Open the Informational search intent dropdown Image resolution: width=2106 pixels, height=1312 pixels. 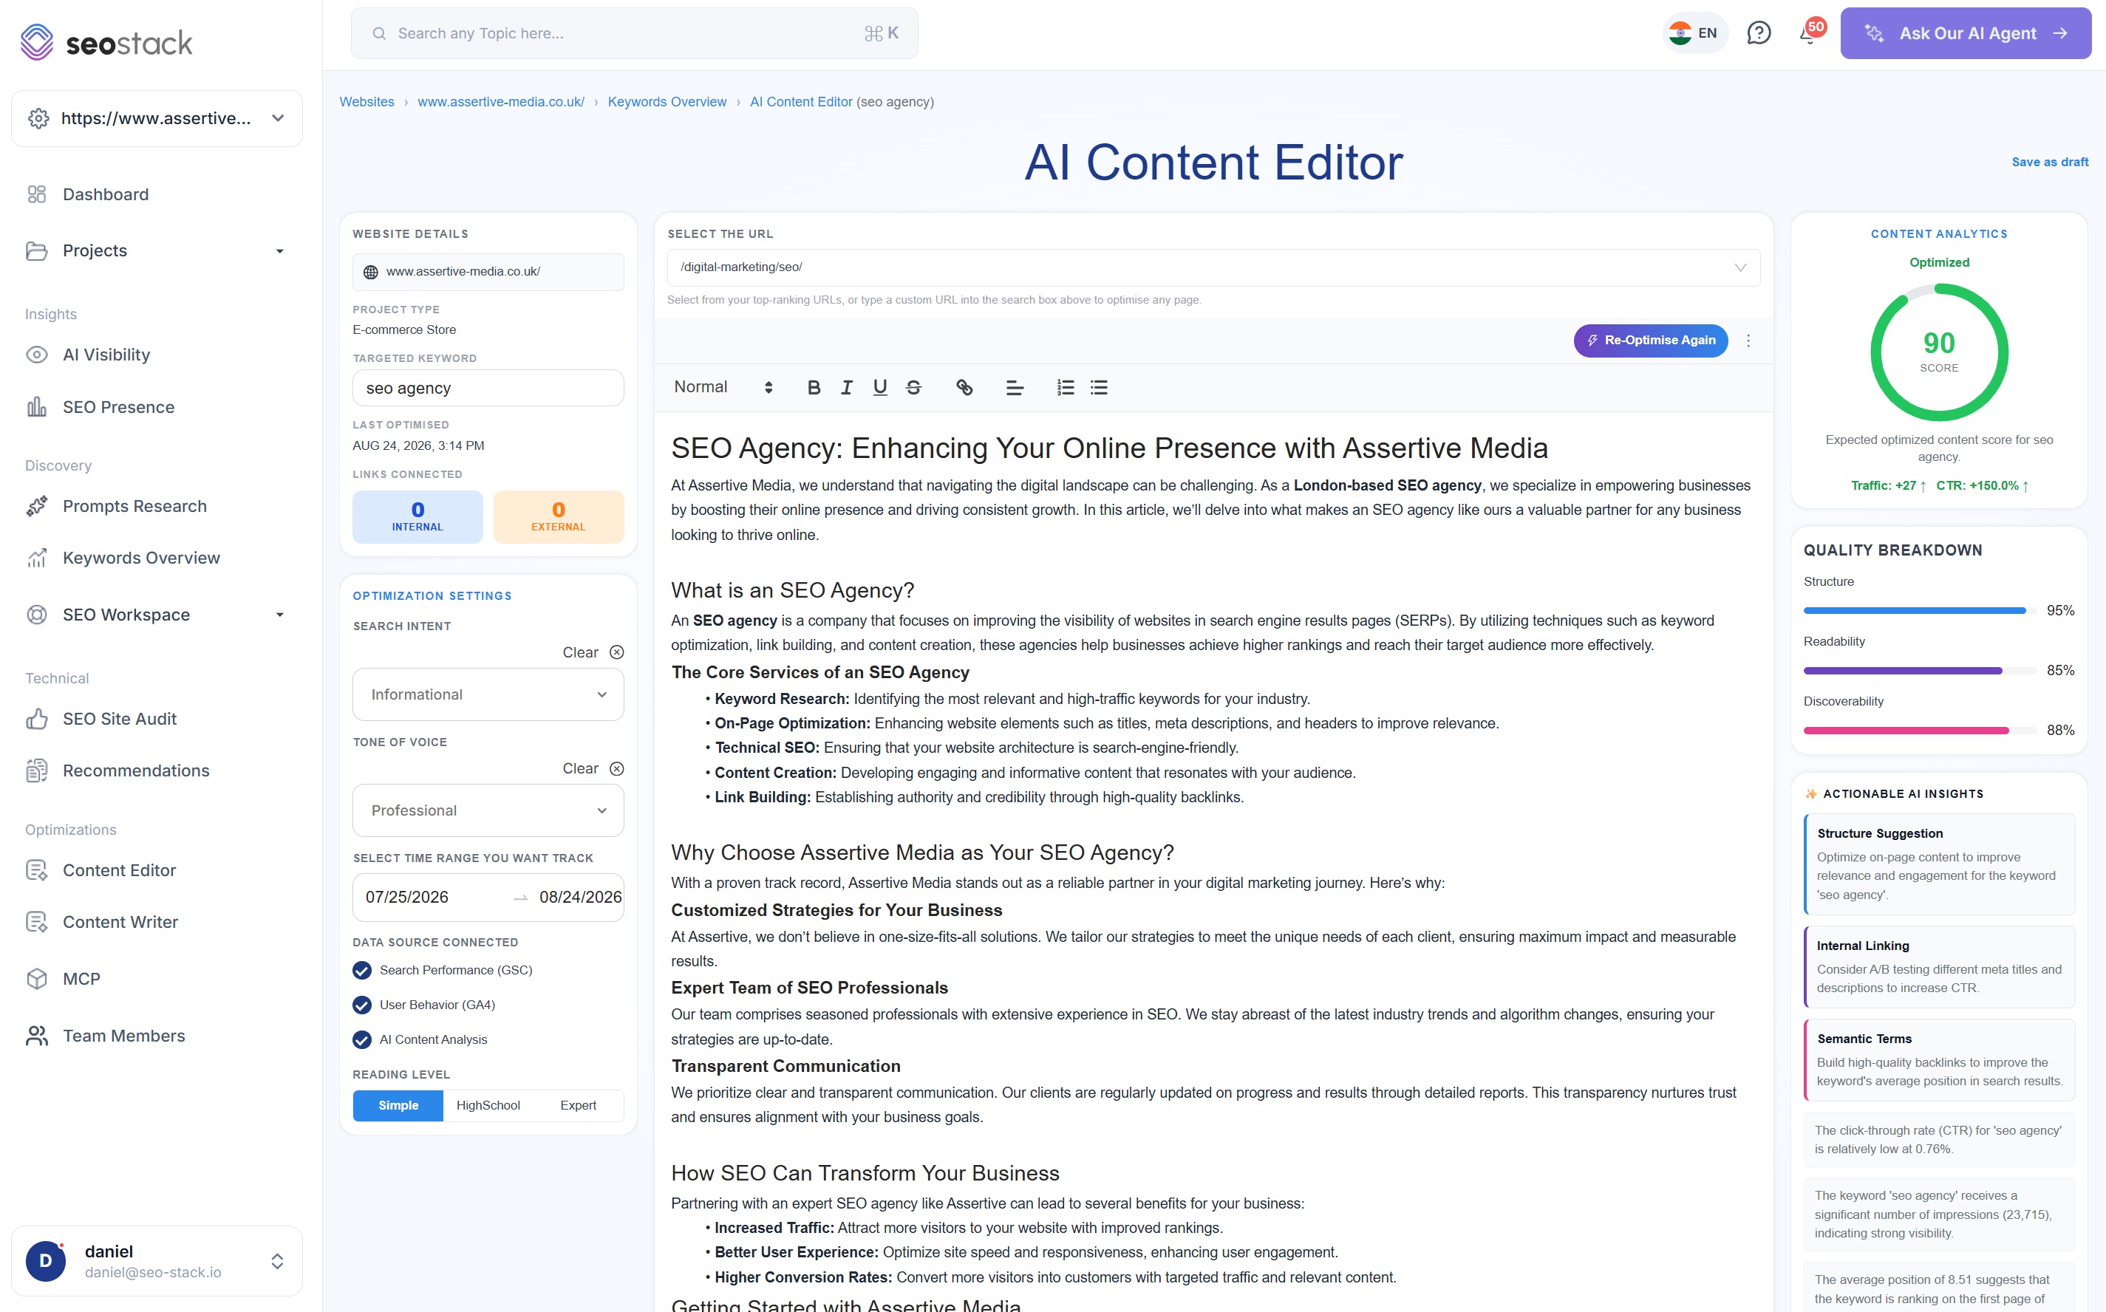[x=488, y=694]
